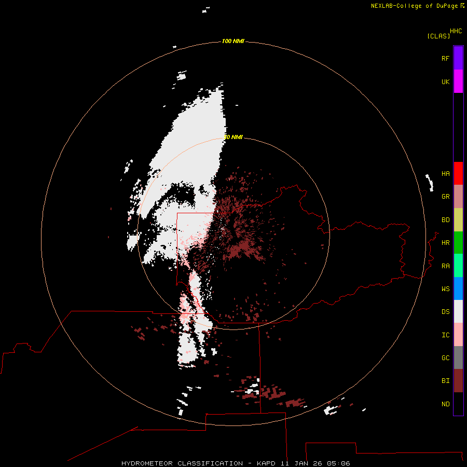
Task: Click the 50 NMI range ring label
Action: click(x=233, y=137)
